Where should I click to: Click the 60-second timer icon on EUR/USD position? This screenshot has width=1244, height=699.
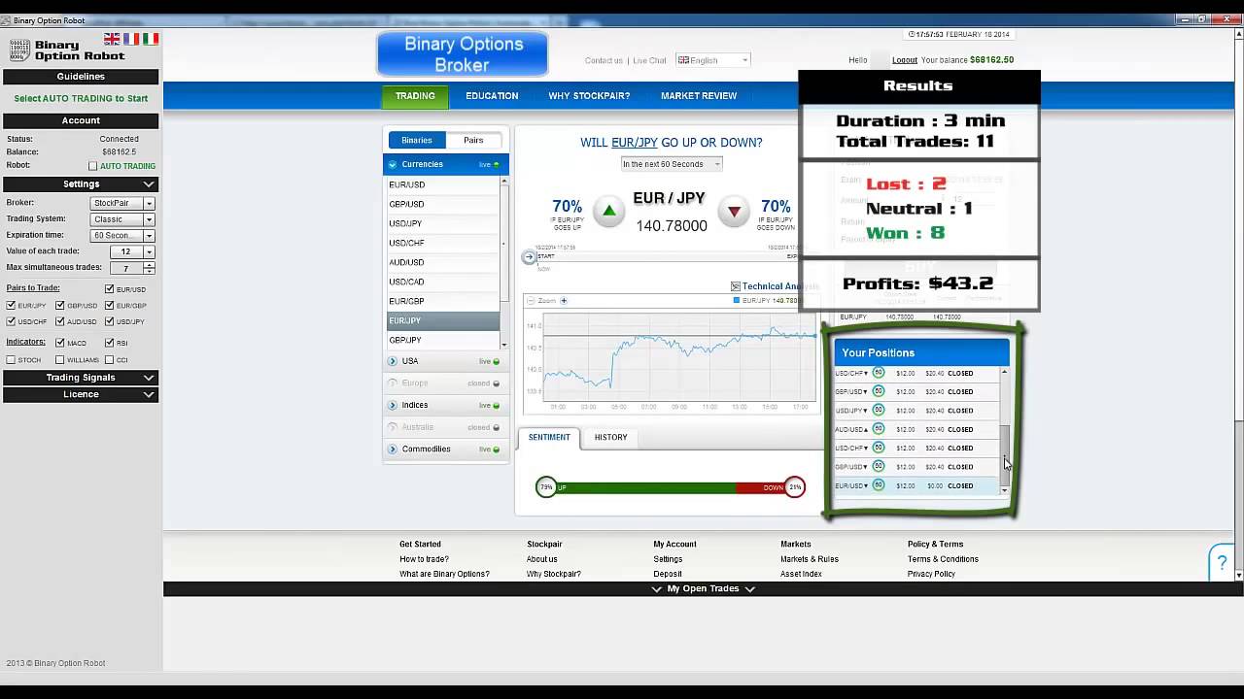879,484
